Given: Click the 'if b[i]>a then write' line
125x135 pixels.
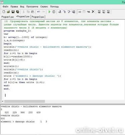Looking at the screenshot, I should coord(24,82).
